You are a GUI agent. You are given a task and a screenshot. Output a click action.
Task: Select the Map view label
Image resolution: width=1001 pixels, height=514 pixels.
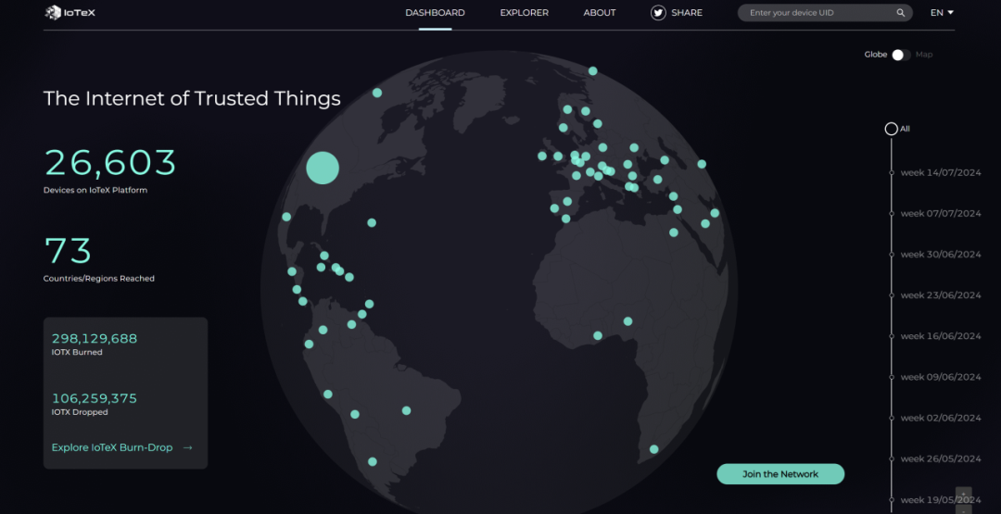[x=924, y=55]
